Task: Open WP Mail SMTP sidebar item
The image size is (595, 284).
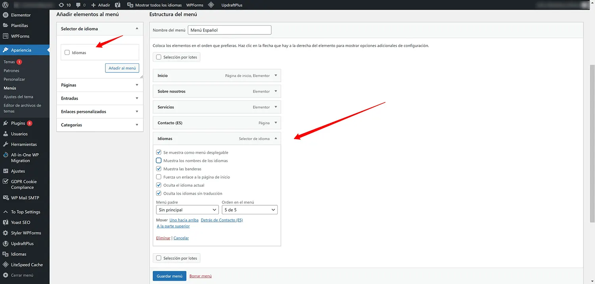Action: point(25,198)
